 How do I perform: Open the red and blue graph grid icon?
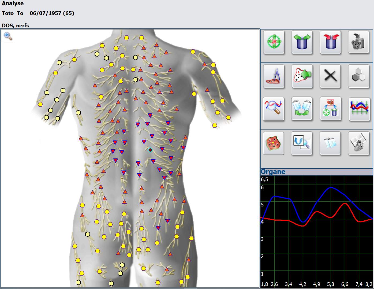[360, 109]
